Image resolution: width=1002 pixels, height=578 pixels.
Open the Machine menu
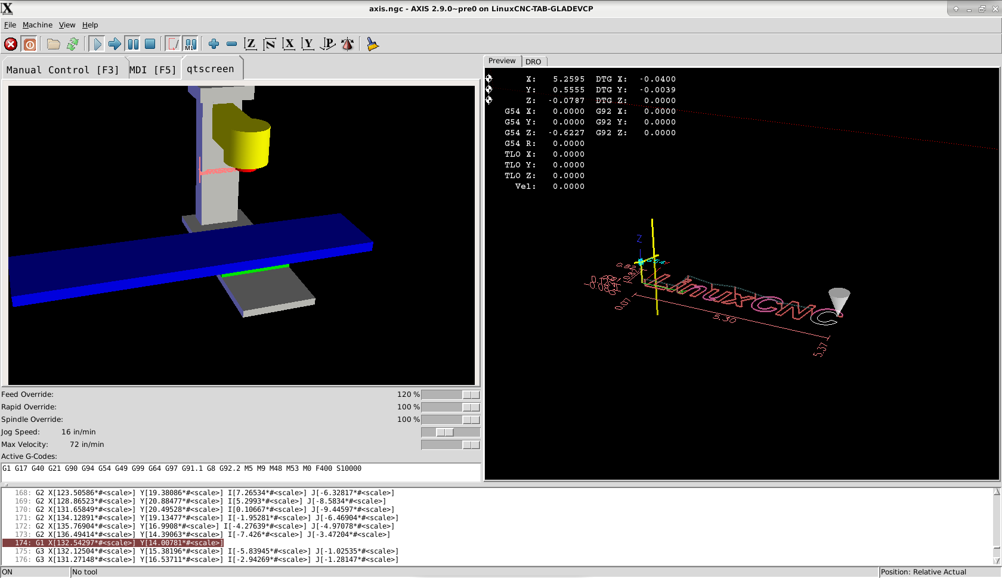click(x=38, y=25)
